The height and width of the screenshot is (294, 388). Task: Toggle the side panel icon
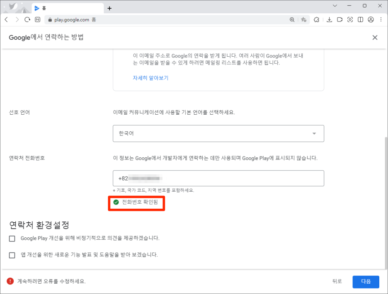(x=361, y=19)
